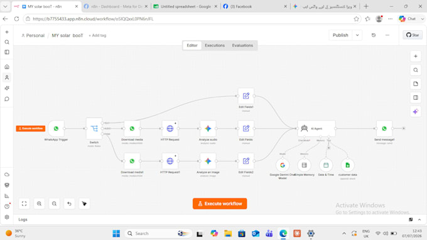The width and height of the screenshot is (427, 240).
Task: Open the Date & Time tool node
Action: coord(326,165)
